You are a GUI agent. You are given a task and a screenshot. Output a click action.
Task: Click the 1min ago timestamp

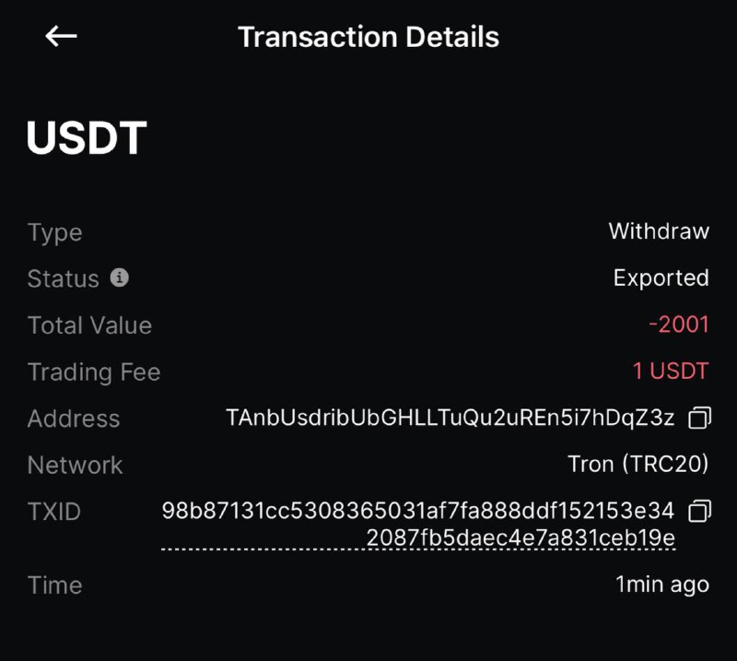(662, 584)
